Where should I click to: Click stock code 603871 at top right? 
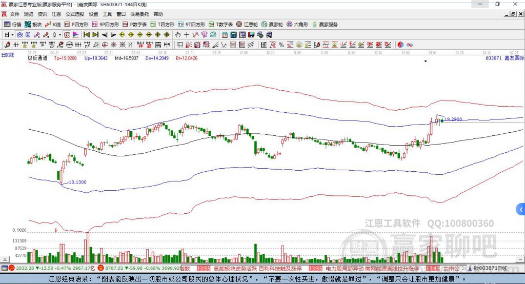[x=494, y=58]
